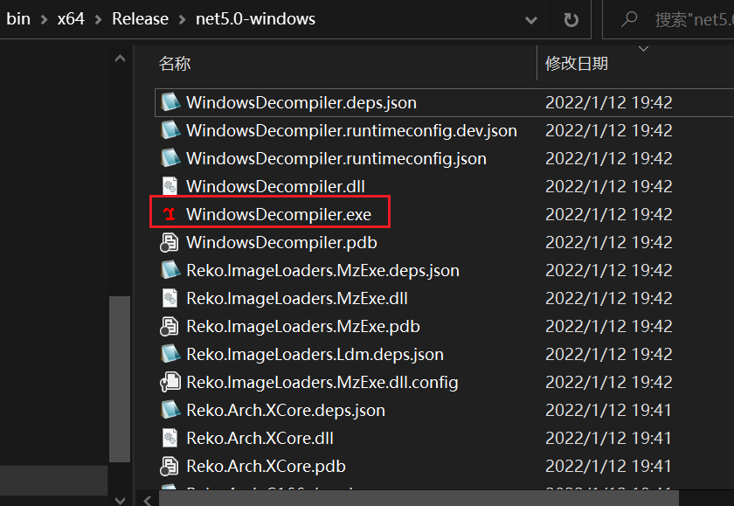
Task: Select file name WindowsDecompiler.dll
Action: [x=275, y=187]
